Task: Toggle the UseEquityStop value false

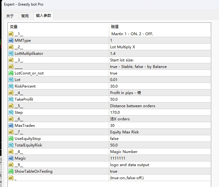Action: [x=114, y=139]
